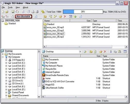Select the esca_mov_03.mp3 file
The width and height of the screenshot is (130, 104).
click(x=55, y=30)
